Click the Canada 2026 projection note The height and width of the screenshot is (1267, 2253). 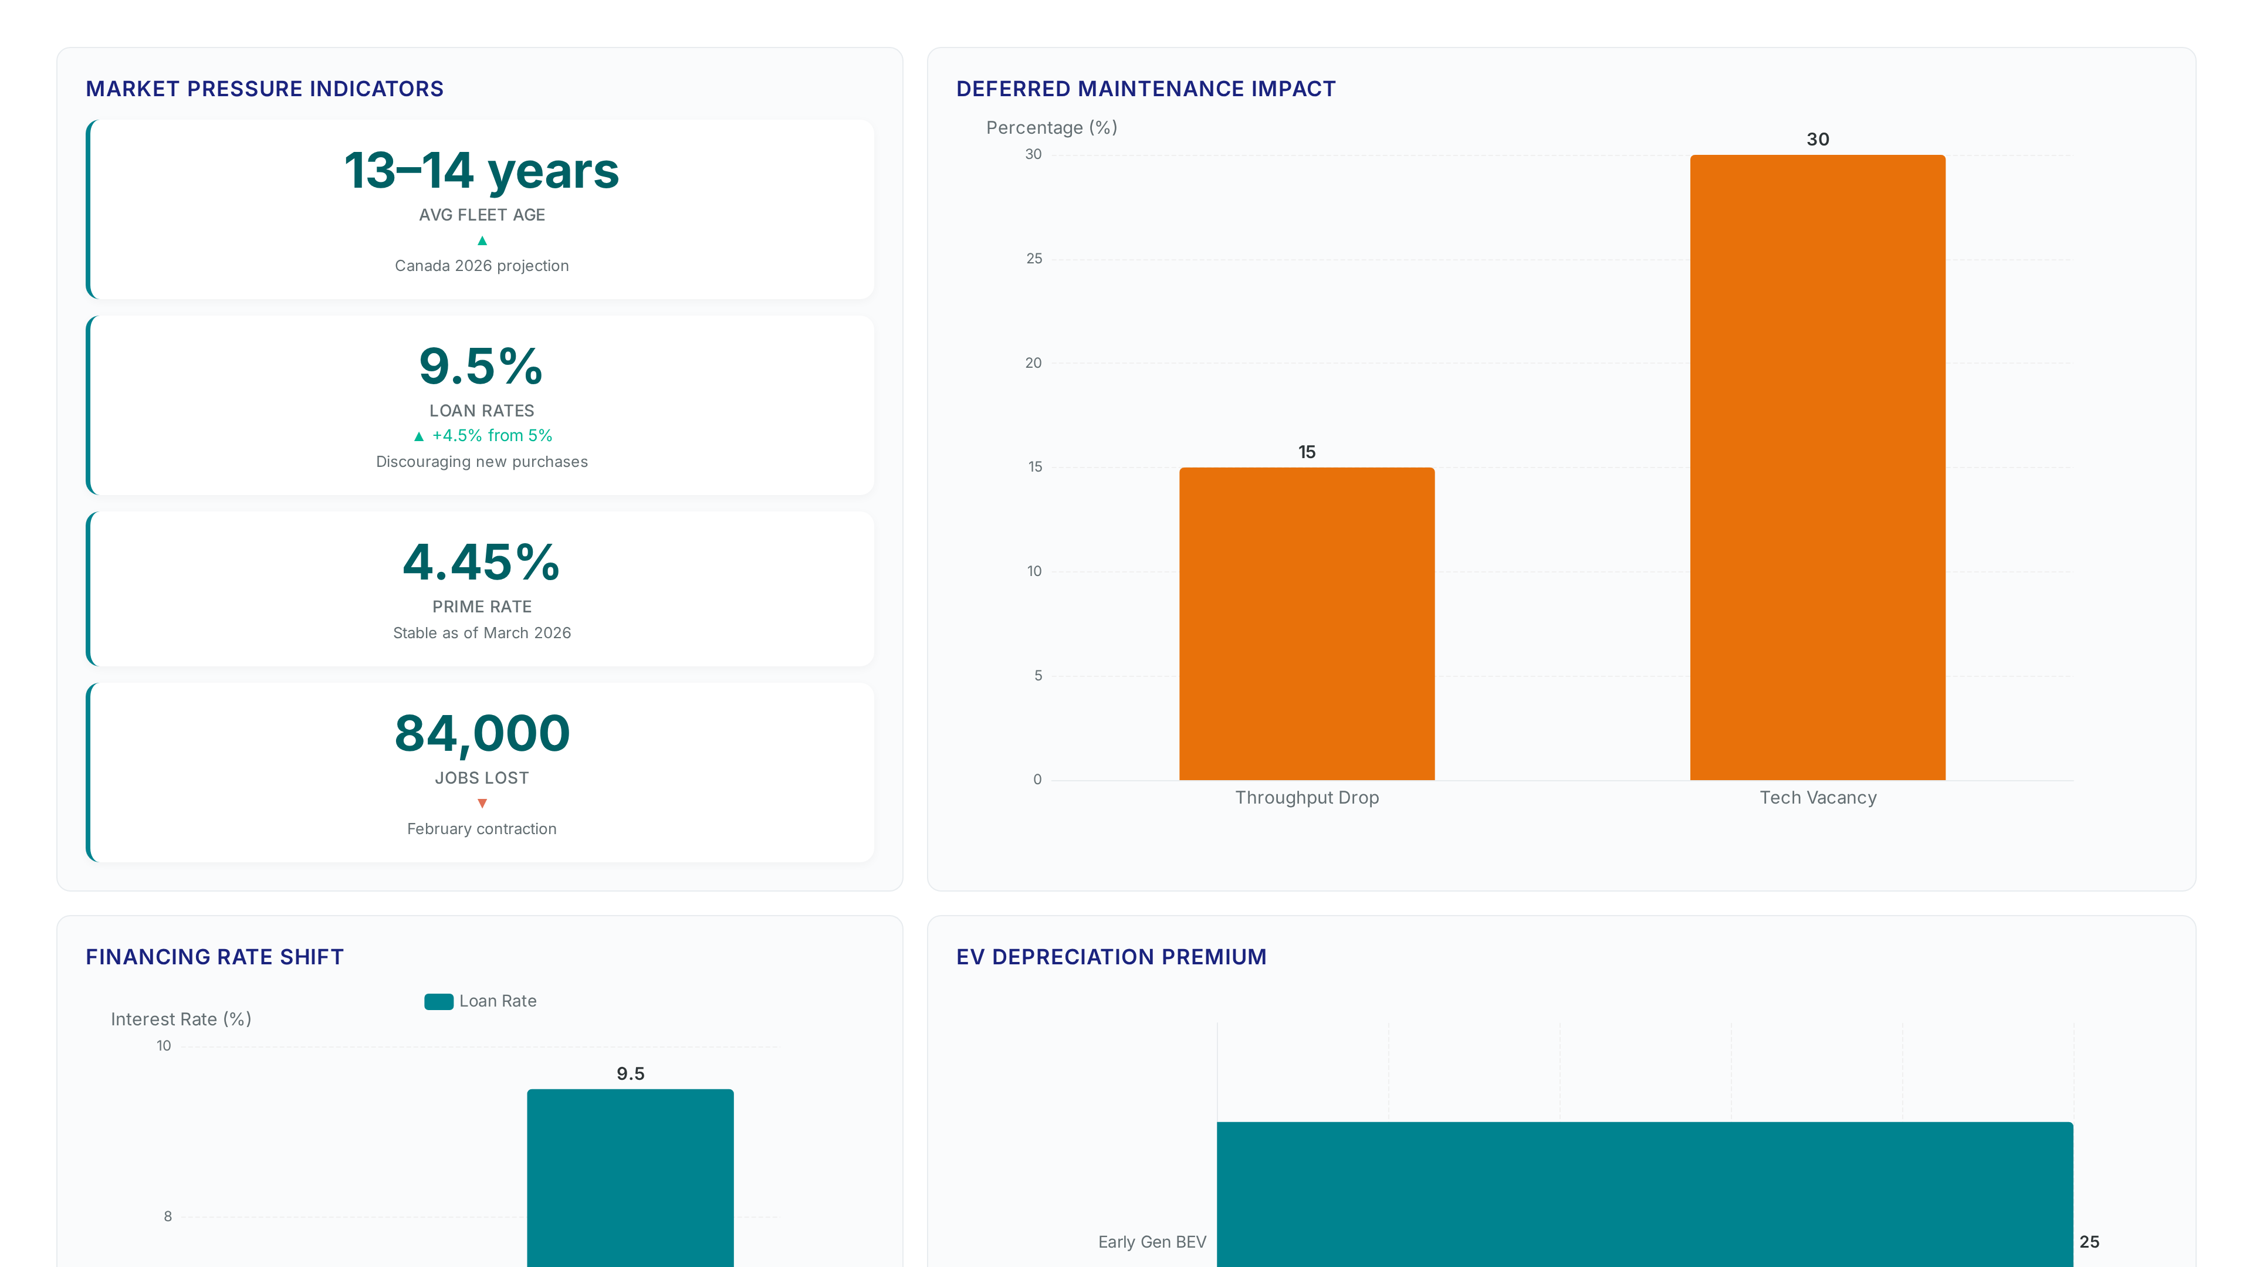click(482, 266)
